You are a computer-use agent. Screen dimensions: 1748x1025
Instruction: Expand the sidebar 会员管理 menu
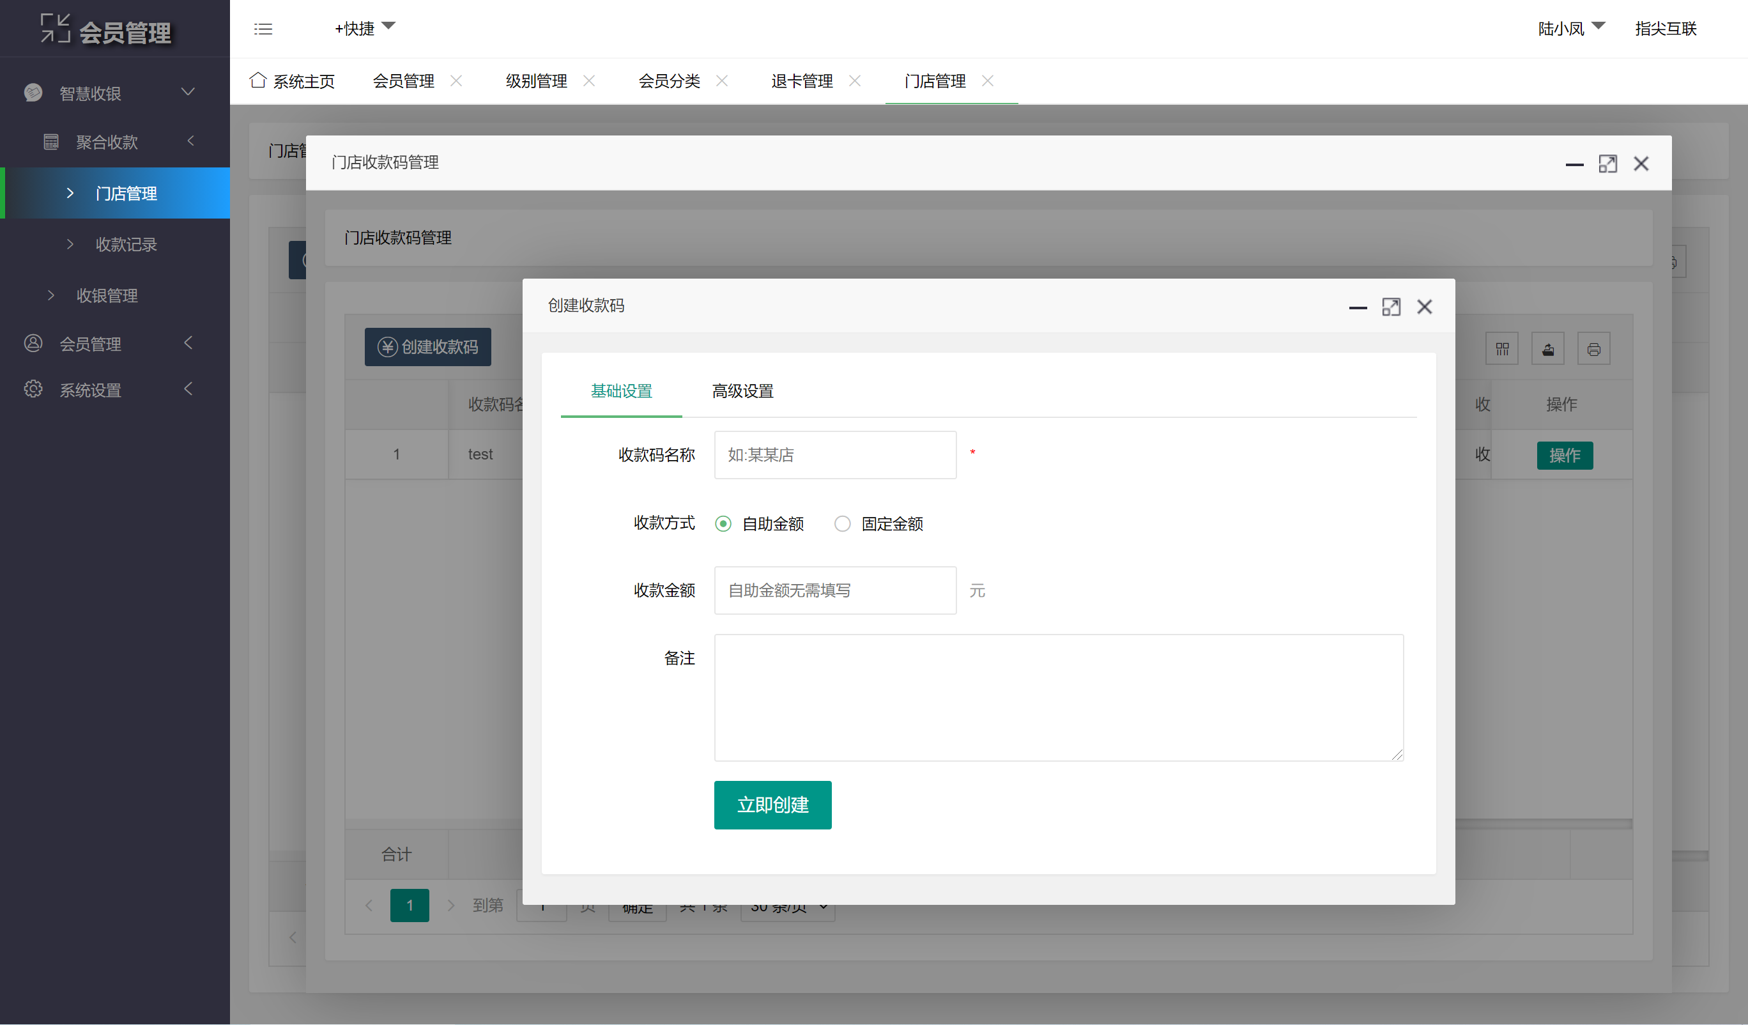click(x=188, y=343)
